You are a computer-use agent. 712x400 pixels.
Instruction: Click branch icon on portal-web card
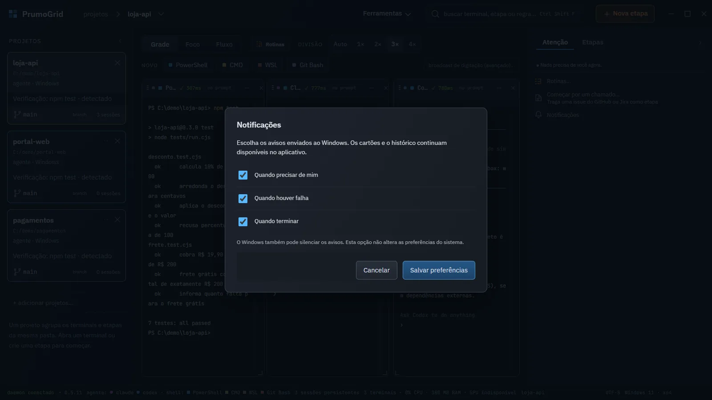(x=17, y=193)
